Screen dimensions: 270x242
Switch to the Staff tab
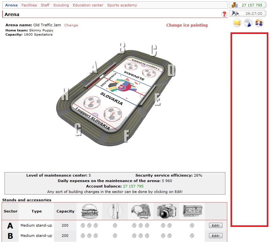pyautogui.click(x=45, y=5)
